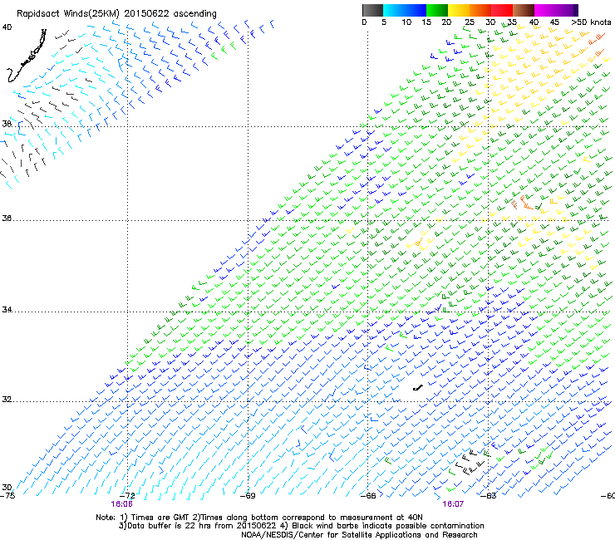
Task: Click the '30' latitude axis label
Action: [7, 487]
